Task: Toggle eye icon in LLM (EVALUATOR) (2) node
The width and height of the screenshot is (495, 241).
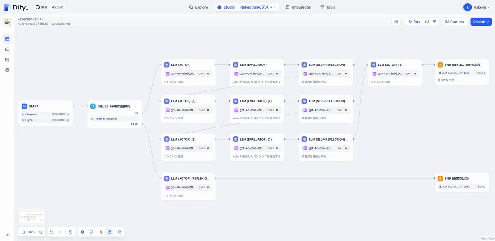Action: (x=277, y=110)
